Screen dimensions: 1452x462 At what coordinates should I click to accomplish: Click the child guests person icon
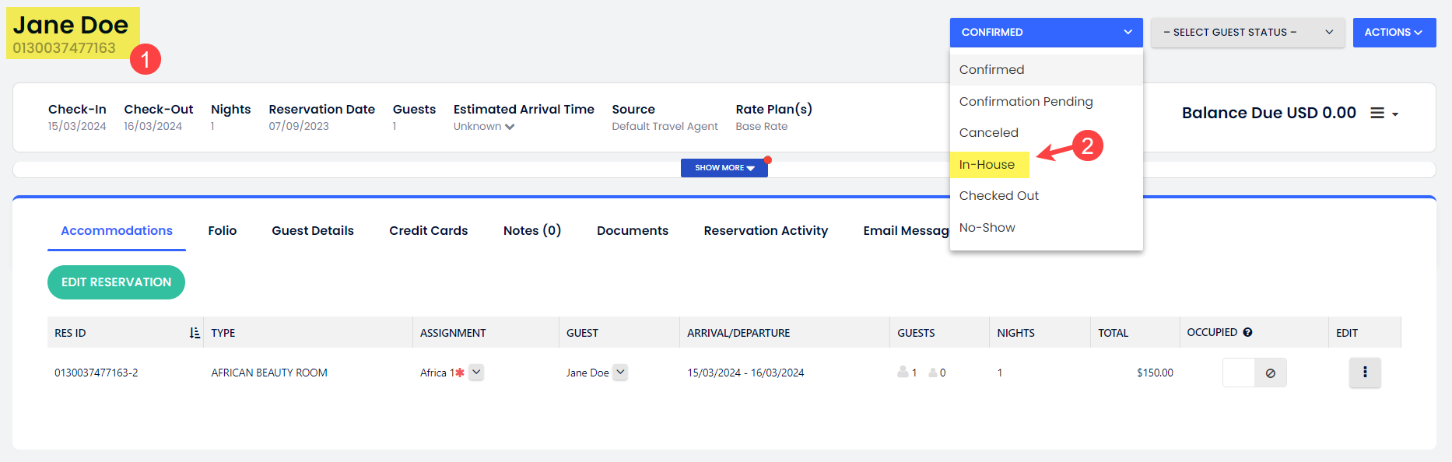pyautogui.click(x=932, y=373)
